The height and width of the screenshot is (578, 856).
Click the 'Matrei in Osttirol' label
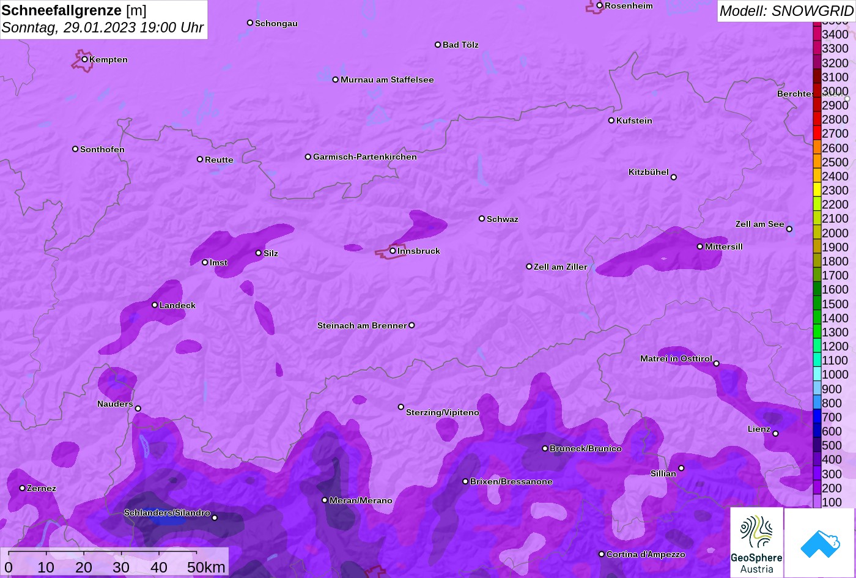[x=676, y=358]
